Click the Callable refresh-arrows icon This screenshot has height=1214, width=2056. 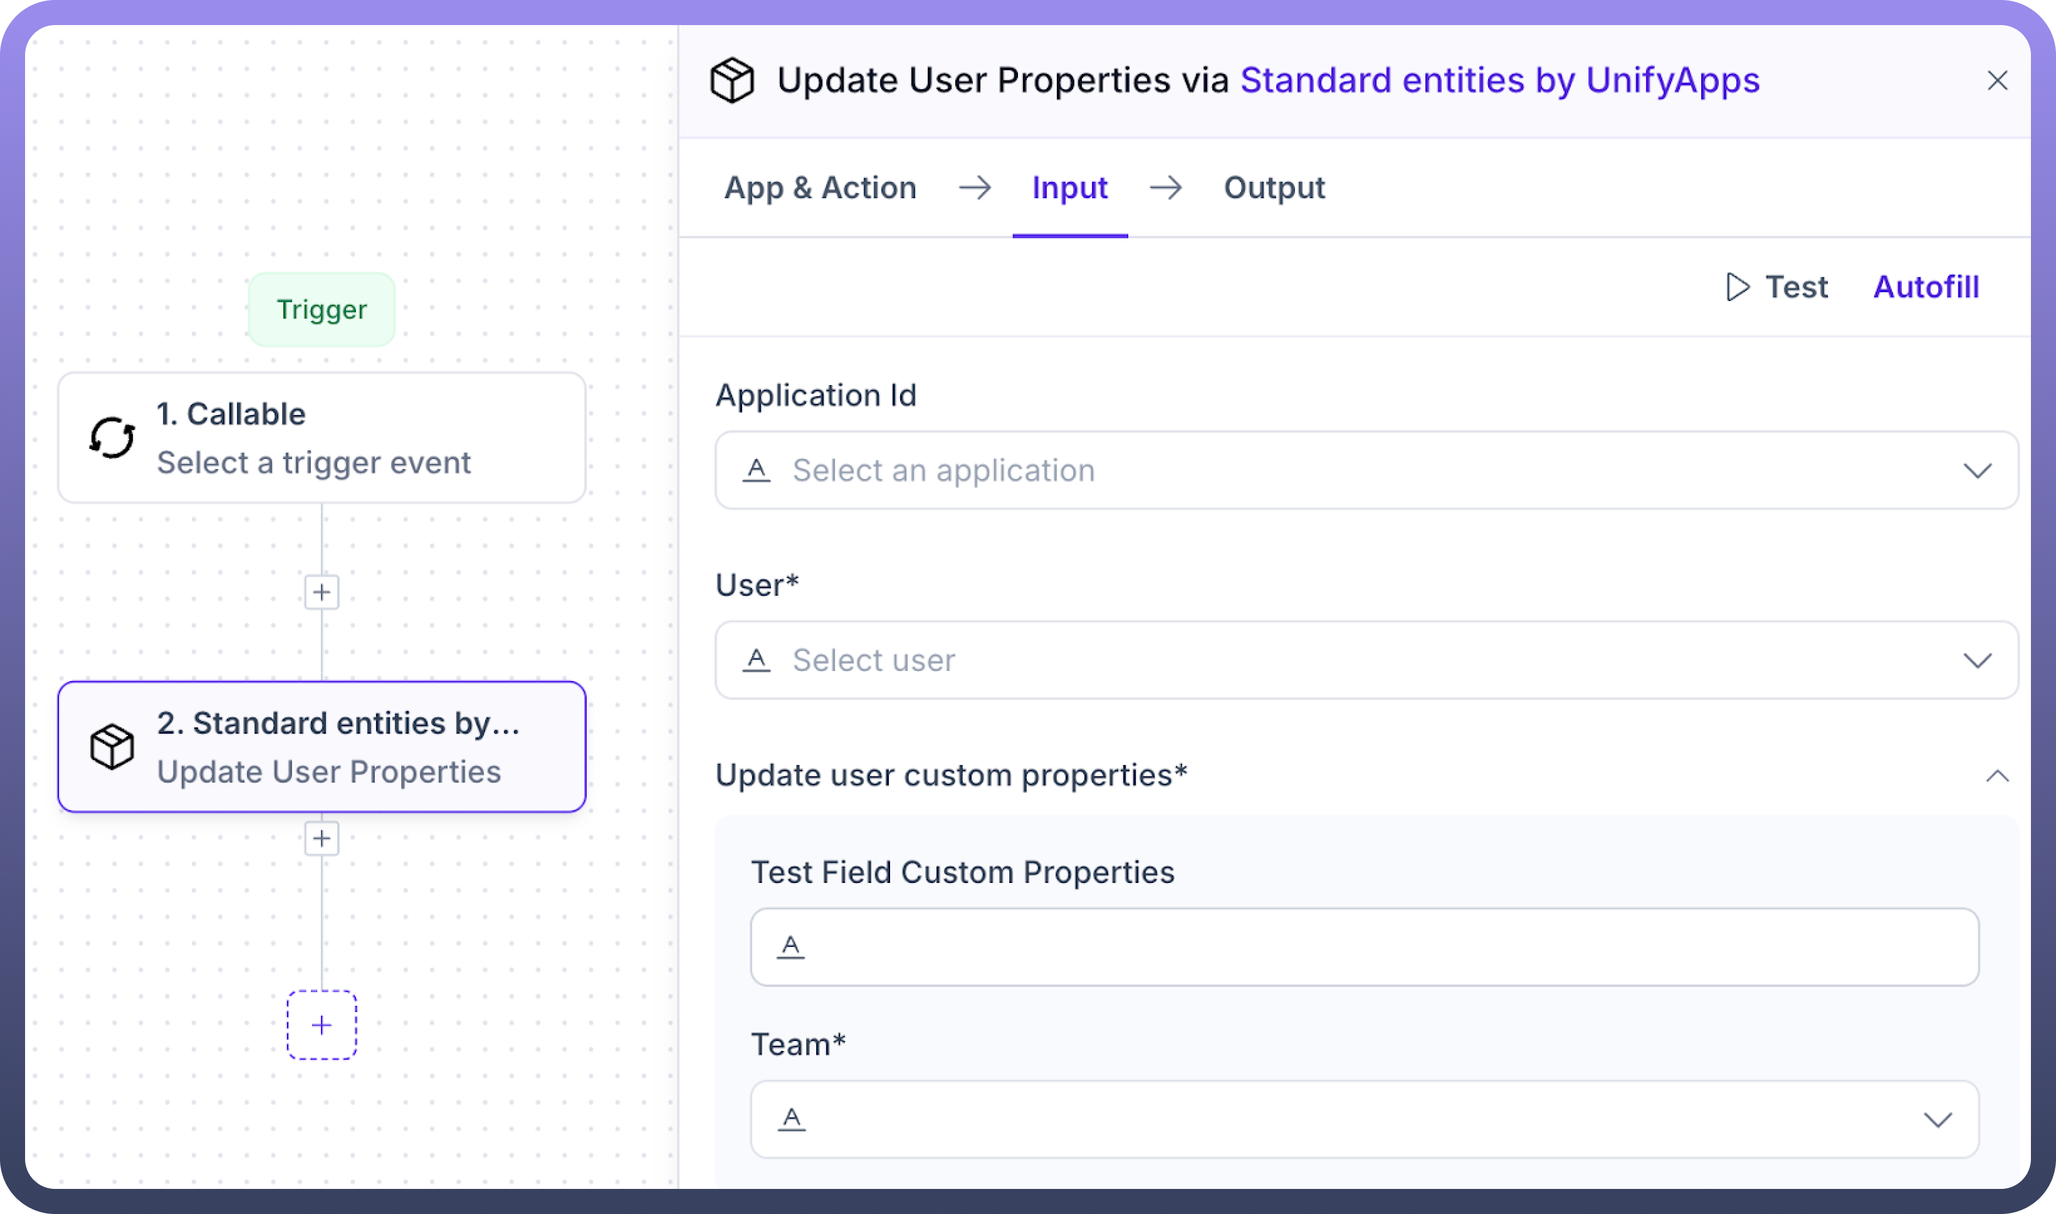111,438
